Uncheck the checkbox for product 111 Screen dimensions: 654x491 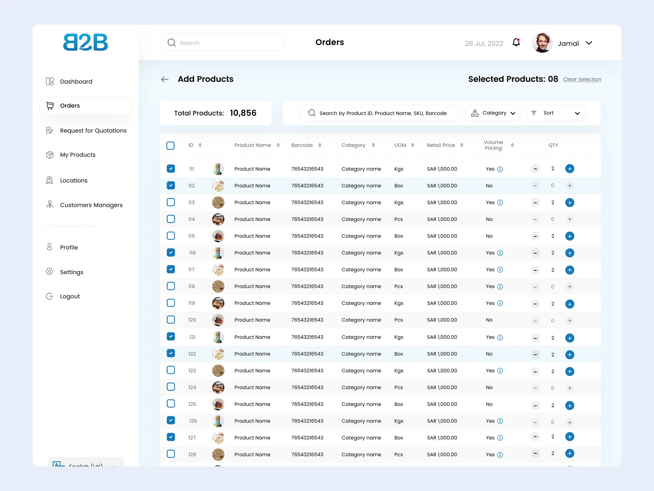coord(171,169)
